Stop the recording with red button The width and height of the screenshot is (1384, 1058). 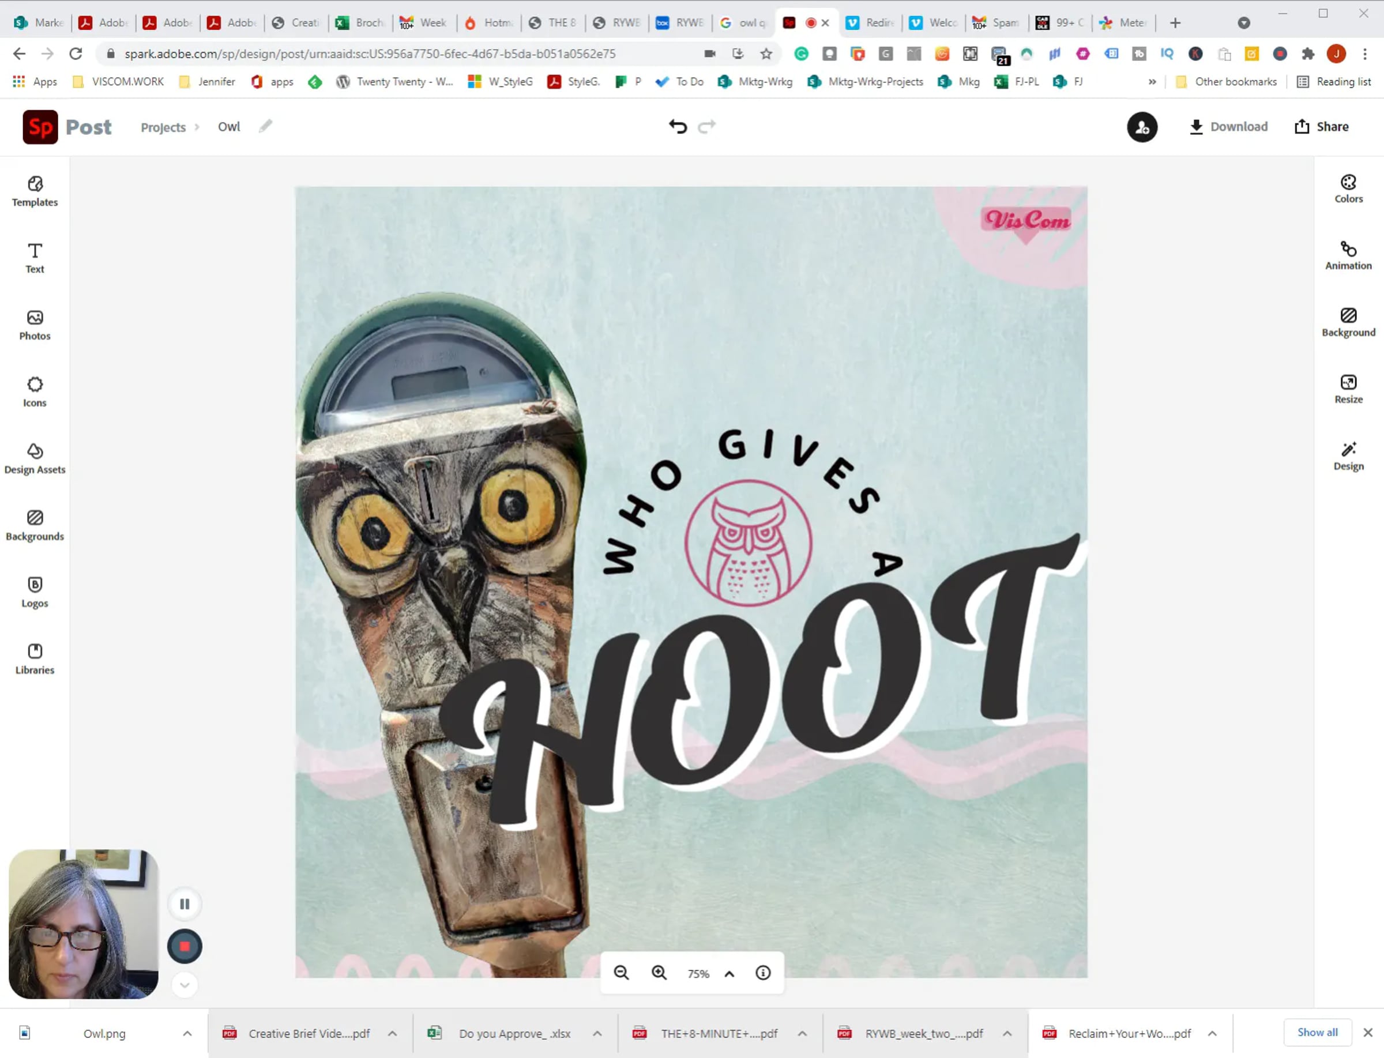[x=185, y=946]
